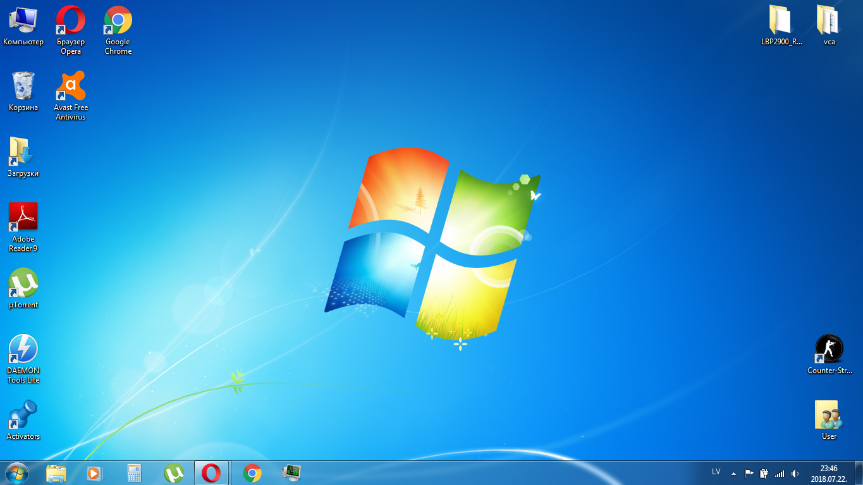Viewport: 863px width, 485px height.
Task: Open µTorrent from the taskbar
Action: [173, 473]
